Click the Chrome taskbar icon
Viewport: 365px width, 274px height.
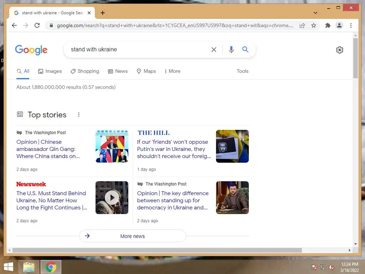[51, 267]
